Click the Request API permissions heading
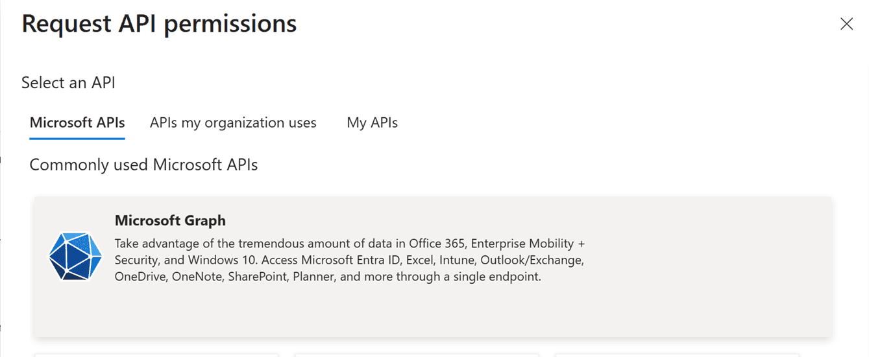This screenshot has height=357, width=869. coord(159,24)
